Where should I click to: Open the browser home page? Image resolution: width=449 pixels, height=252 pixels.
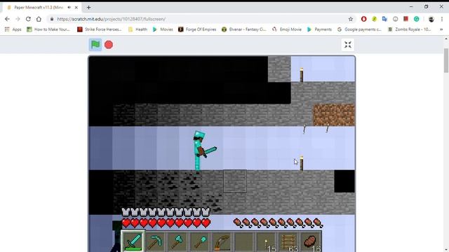click(39, 19)
